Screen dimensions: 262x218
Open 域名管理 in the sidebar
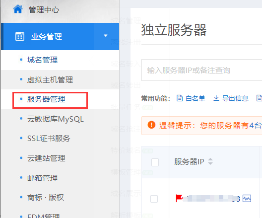click(x=43, y=60)
